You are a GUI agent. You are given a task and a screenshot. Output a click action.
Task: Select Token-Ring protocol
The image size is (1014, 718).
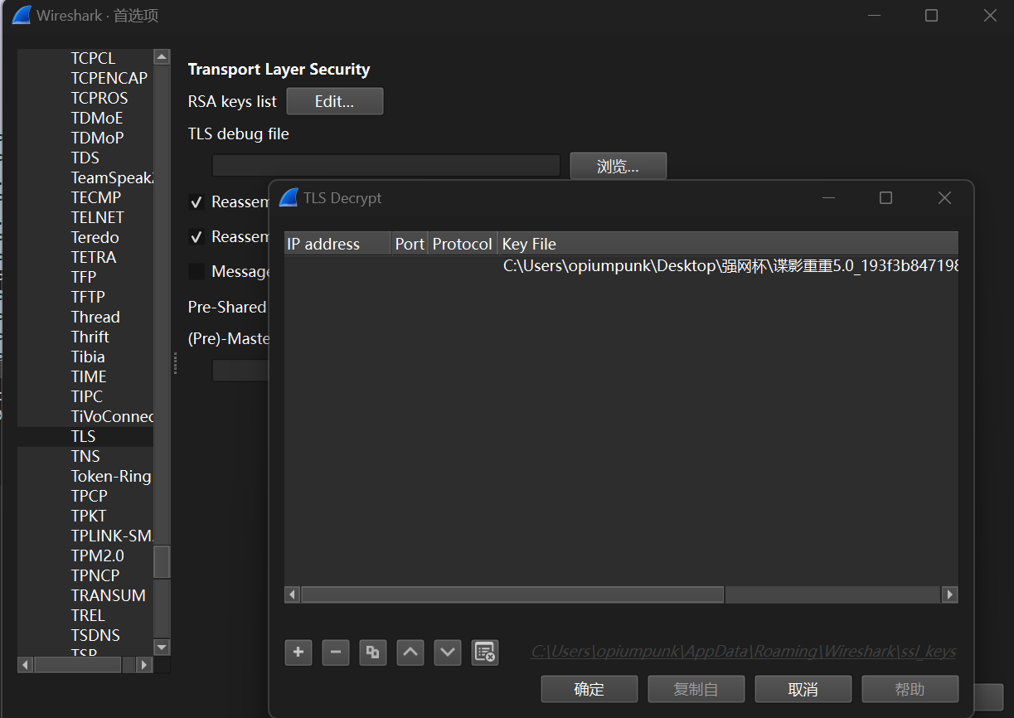point(111,476)
